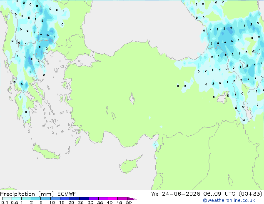Click the '25' legend value label

81,202
